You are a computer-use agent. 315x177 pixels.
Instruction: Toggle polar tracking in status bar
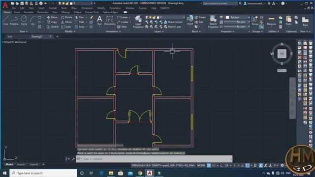226,165
